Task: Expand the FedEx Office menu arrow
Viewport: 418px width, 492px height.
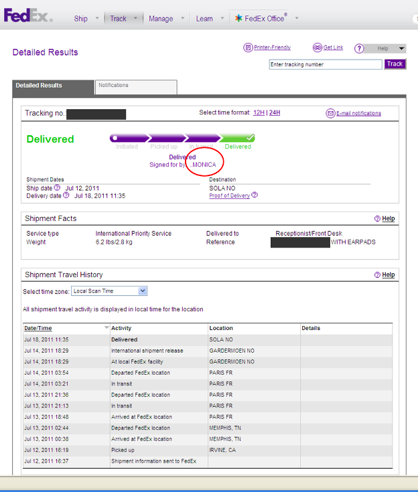Action: click(x=297, y=18)
